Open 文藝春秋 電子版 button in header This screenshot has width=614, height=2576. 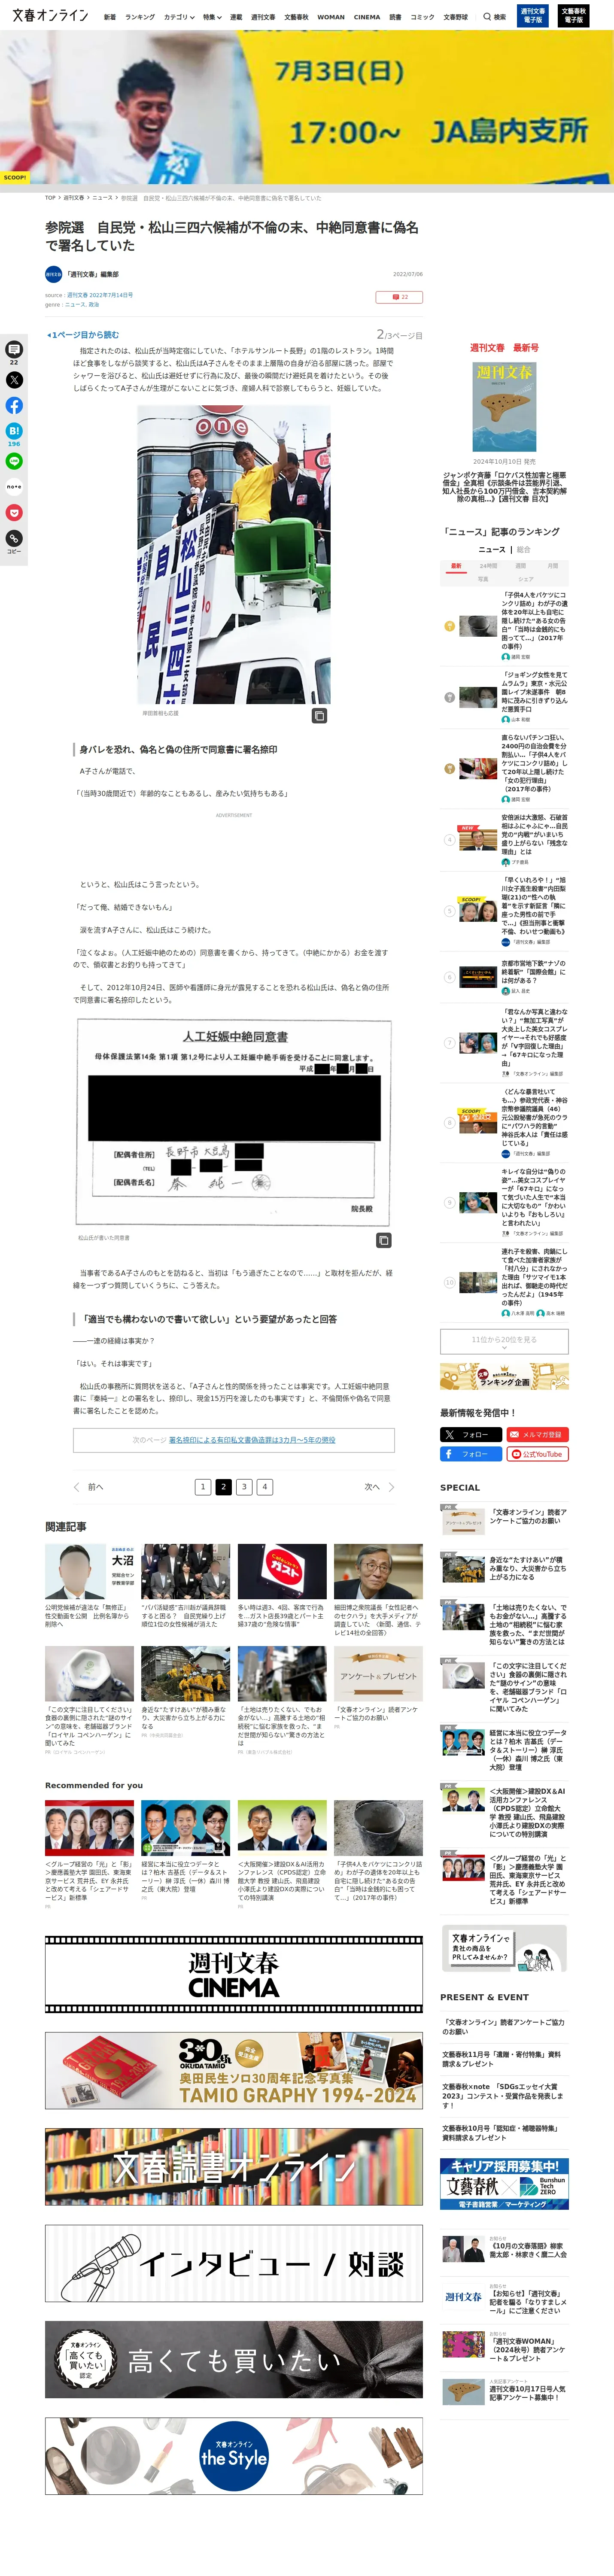574,16
